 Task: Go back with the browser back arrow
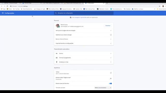point(2,6)
